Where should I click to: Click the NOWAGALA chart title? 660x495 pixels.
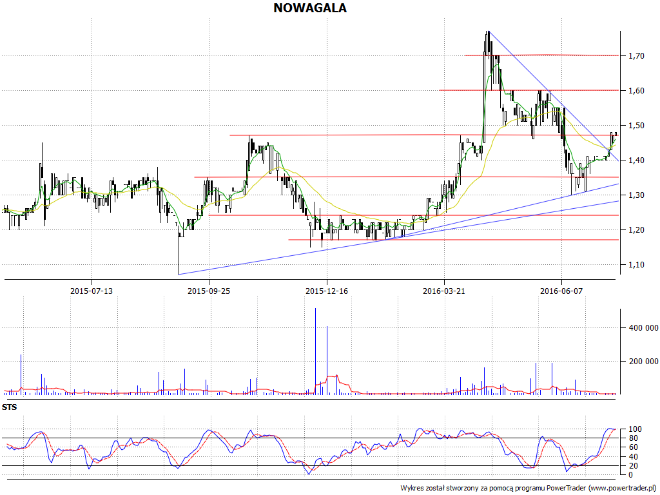click(x=310, y=8)
